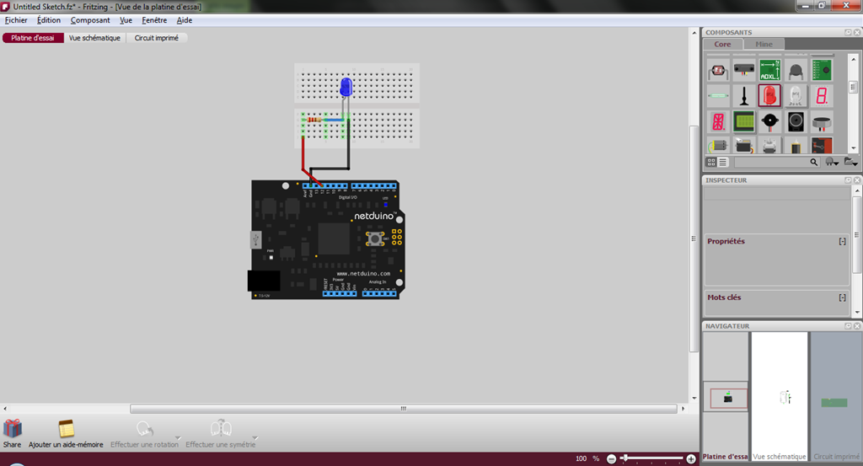
Task: Select the loudspeaker part
Action: (x=796, y=121)
